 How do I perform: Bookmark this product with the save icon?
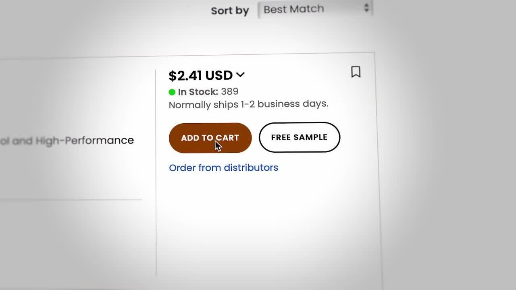click(356, 72)
